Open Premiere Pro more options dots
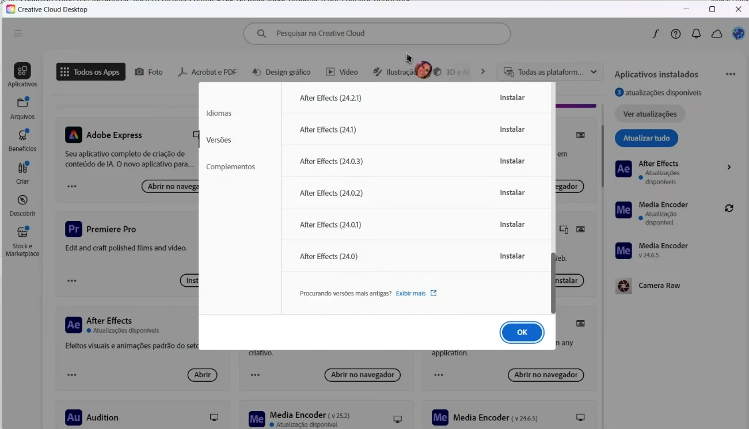Screen dimensions: 749x429 point(72,281)
